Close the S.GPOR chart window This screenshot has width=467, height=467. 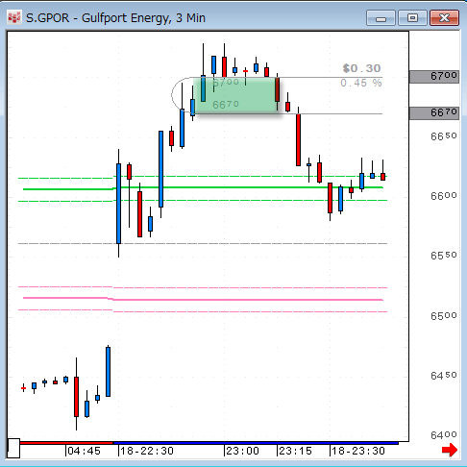click(x=444, y=18)
